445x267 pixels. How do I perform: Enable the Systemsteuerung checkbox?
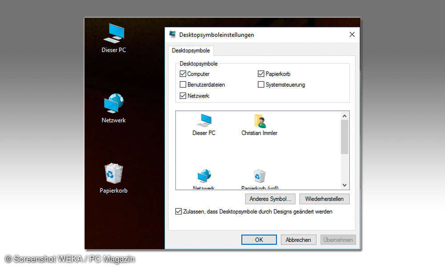click(261, 85)
